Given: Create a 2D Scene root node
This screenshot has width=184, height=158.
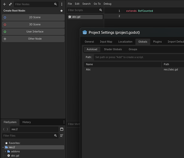Looking at the screenshot, I should (33, 17).
